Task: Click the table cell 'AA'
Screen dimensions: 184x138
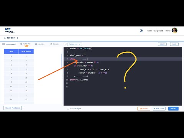Action: tap(11, 87)
